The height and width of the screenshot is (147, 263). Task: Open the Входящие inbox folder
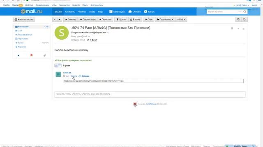click(x=23, y=27)
